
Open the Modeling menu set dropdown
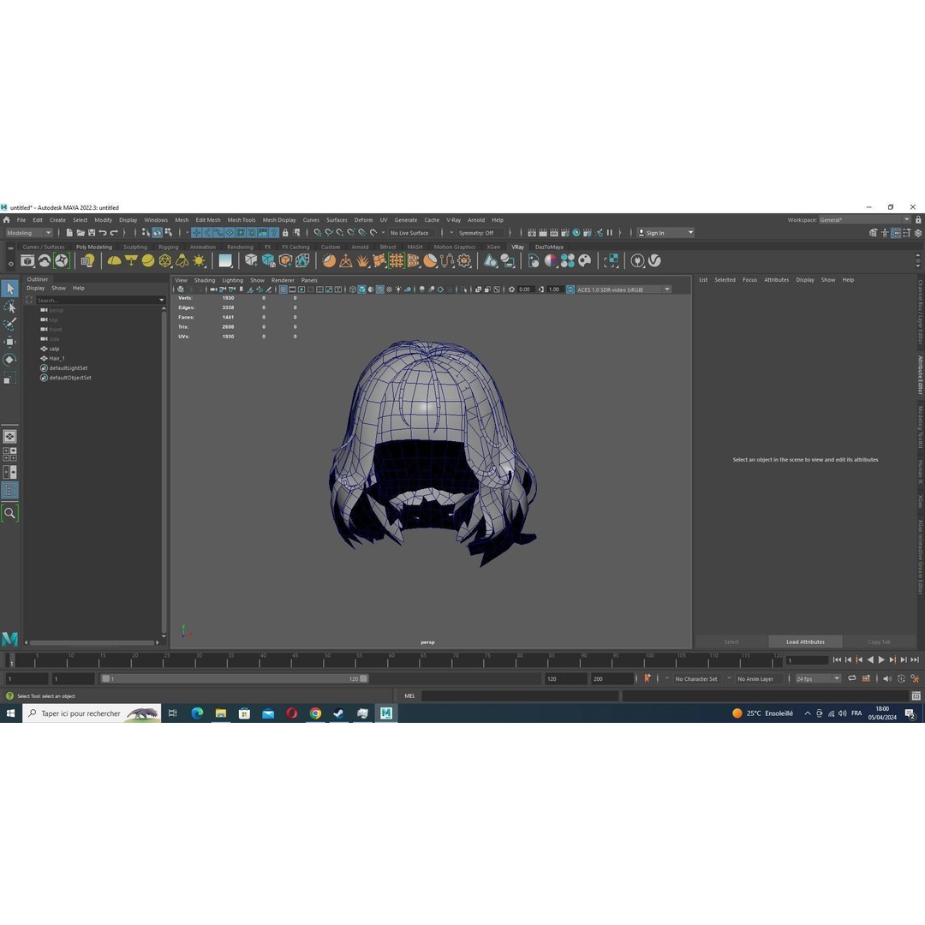click(x=28, y=233)
